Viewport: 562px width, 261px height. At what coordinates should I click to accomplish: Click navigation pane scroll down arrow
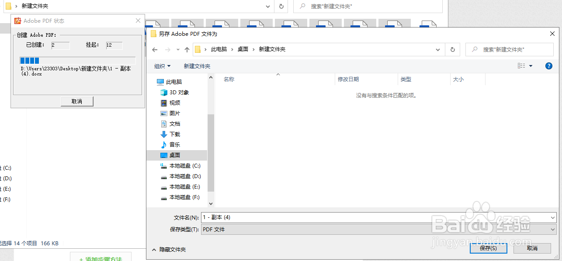[211, 203]
